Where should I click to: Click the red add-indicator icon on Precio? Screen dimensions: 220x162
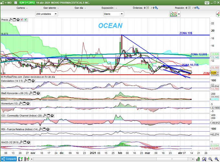click(x=22, y=20)
